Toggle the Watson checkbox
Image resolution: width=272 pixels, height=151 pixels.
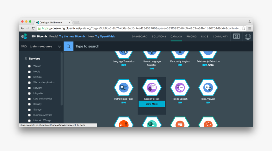29,66
